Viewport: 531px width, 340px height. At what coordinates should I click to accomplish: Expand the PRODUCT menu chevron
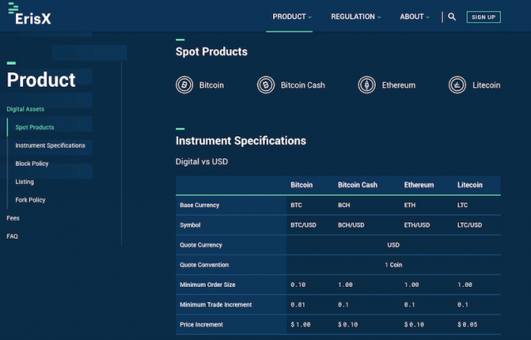tap(309, 17)
